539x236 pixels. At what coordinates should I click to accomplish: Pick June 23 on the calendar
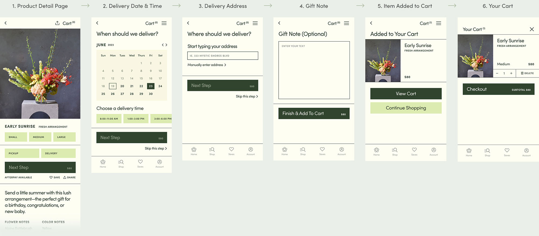pos(151,86)
